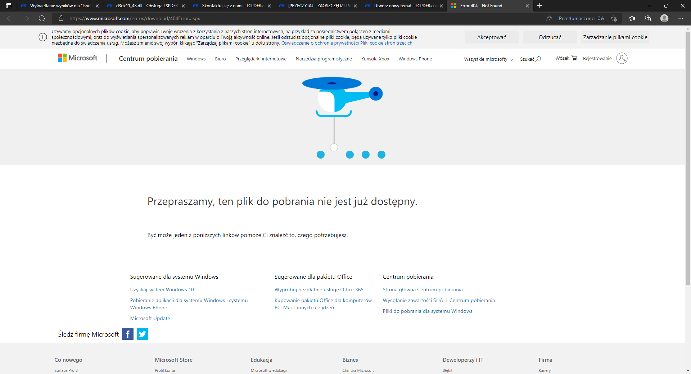Open 'Wycofanie zawartości SHA-1' link
The width and height of the screenshot is (691, 374).
tap(439, 300)
